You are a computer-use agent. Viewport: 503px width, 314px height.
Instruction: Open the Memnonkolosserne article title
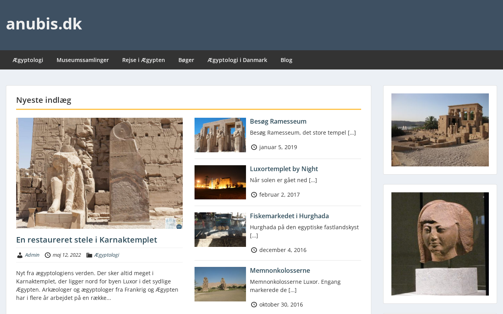280,270
